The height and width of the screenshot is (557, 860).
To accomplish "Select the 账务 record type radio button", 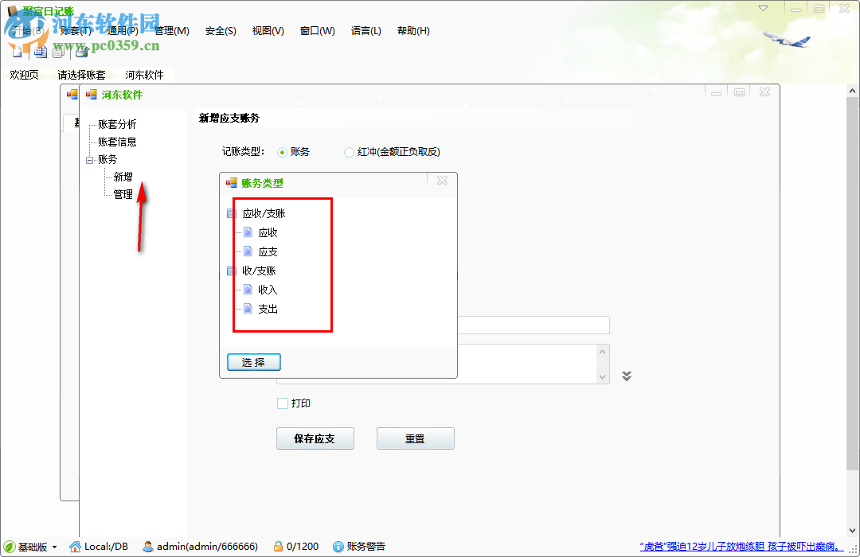I will point(283,151).
